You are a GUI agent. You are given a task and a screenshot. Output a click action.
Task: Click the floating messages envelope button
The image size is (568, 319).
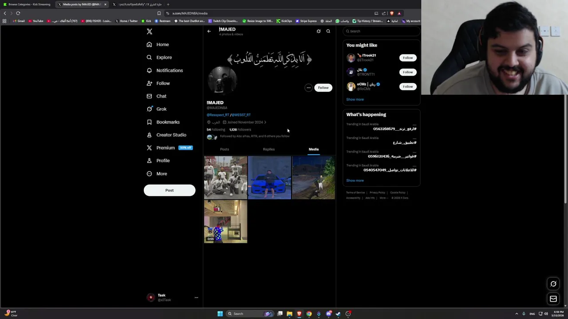point(553,299)
